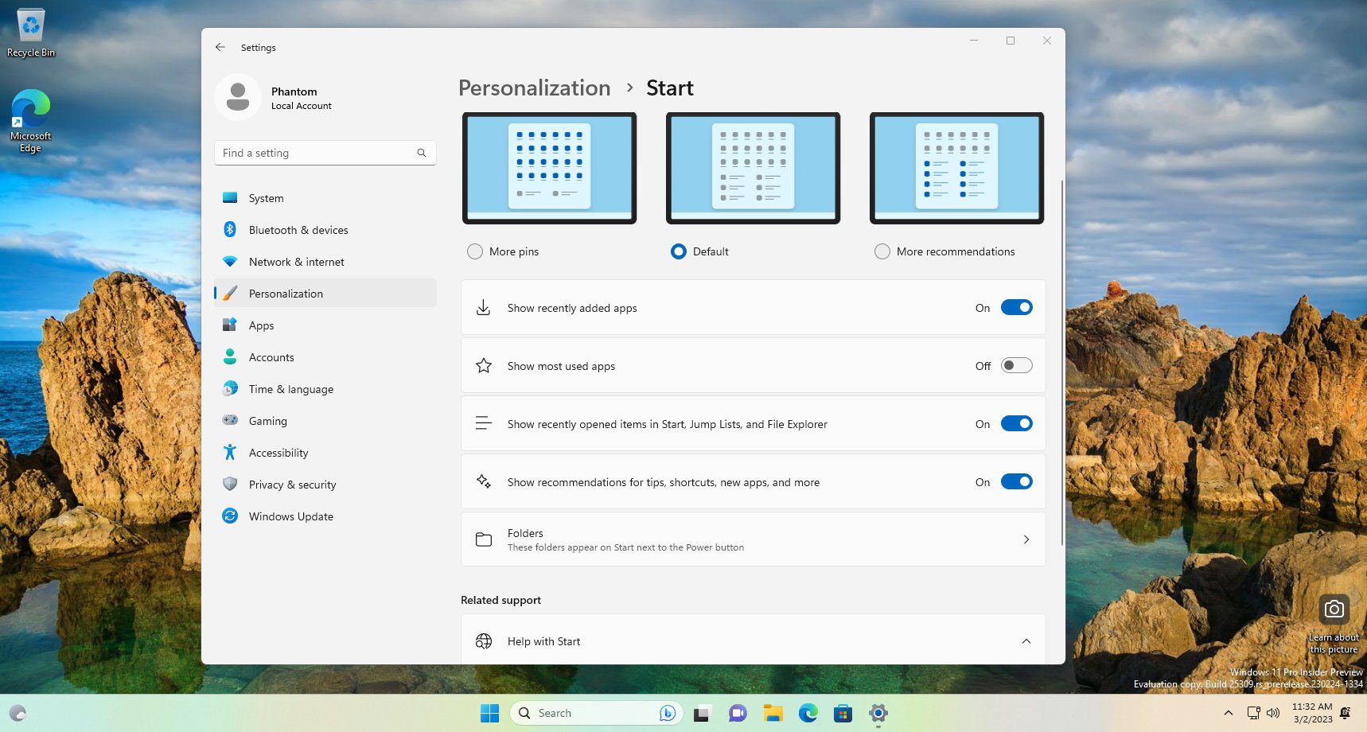The width and height of the screenshot is (1367, 732).
Task: Collapse the Help with Start section
Action: click(x=1026, y=640)
